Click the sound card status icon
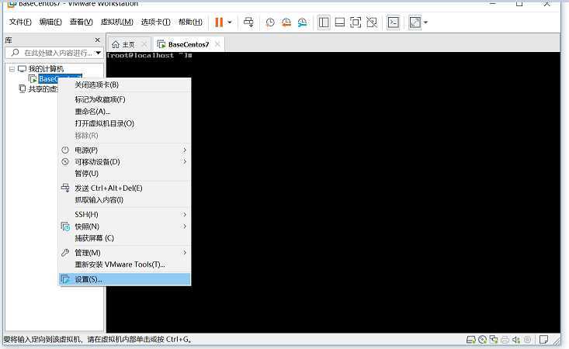The width and height of the screenshot is (569, 349). click(x=516, y=340)
